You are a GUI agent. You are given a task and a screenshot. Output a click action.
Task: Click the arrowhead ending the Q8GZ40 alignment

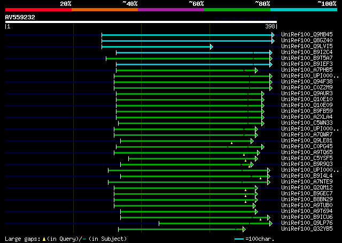[273, 41]
